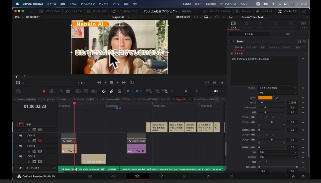Click the orange text color swatch
This screenshot has height=183, width=321.
[265, 98]
